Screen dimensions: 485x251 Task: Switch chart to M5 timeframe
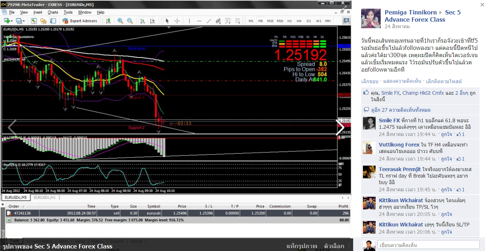pyautogui.click(x=260, y=21)
